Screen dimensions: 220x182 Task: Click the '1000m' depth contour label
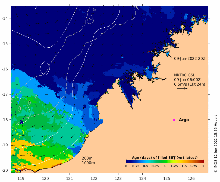point(88,163)
